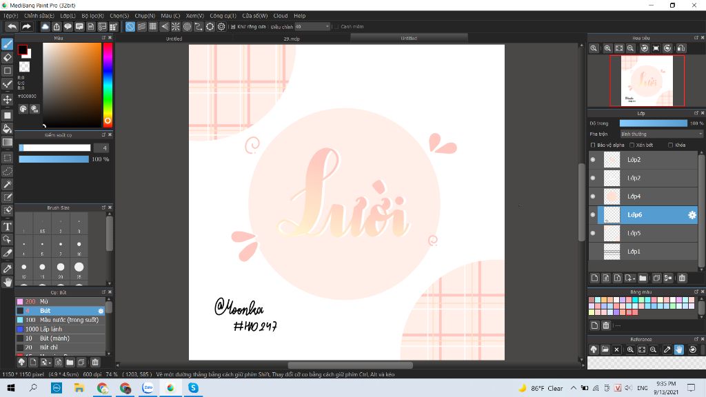Screen dimensions: 706x397
Task: Select the Hand tool in left toolbar
Action: [7, 282]
